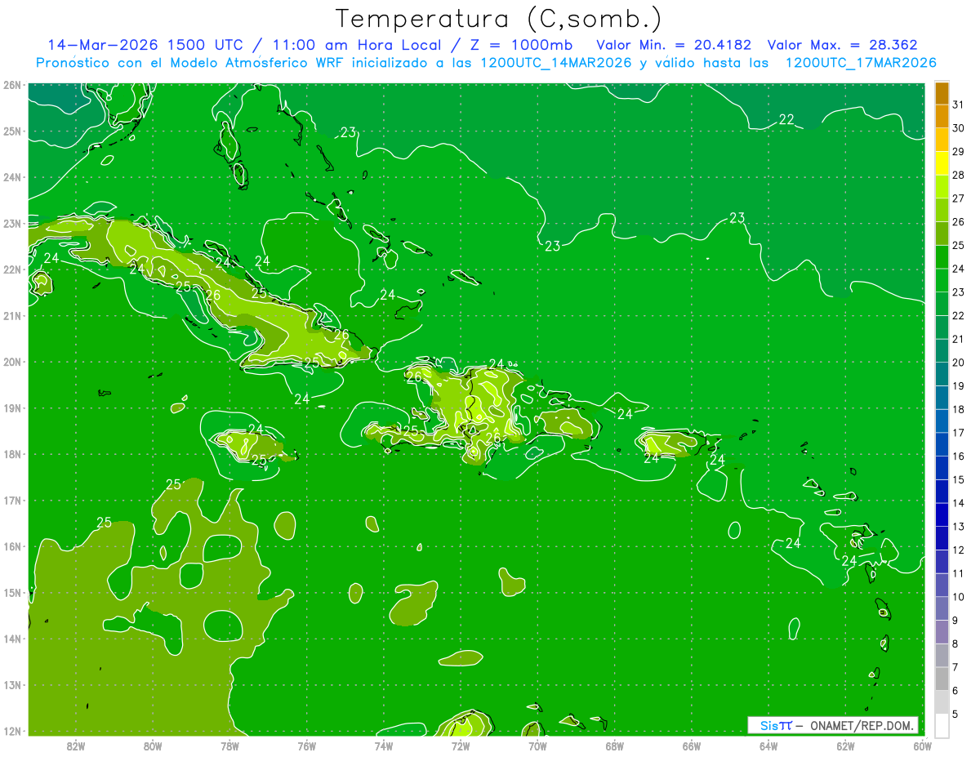Screen dimensions: 980x757
Task: Click the '80W' longitude axis label
Action: click(153, 746)
